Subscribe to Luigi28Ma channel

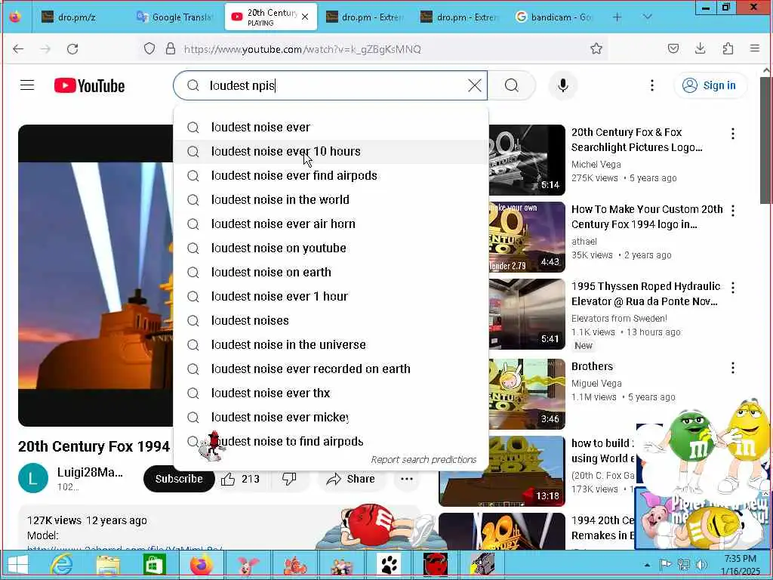179,479
